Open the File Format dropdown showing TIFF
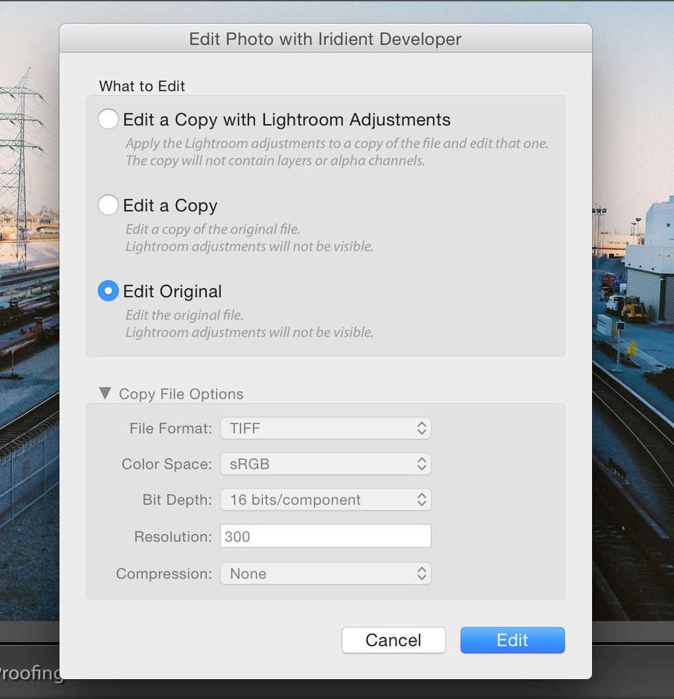This screenshot has height=699, width=674. (325, 429)
